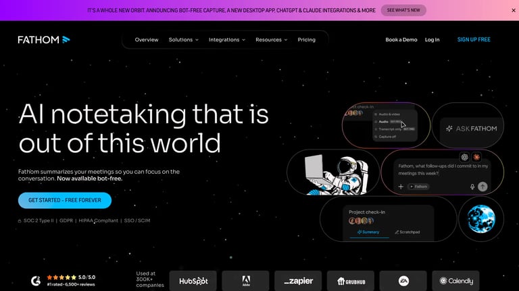Click the GDPR text
519x291 pixels.
click(x=66, y=220)
